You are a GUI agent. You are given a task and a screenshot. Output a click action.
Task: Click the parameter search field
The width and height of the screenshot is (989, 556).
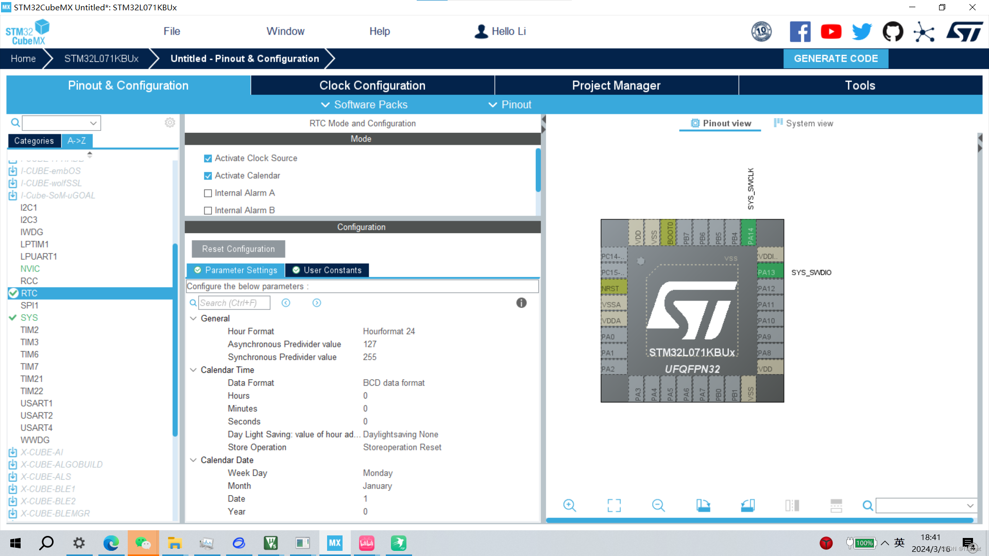tap(234, 303)
